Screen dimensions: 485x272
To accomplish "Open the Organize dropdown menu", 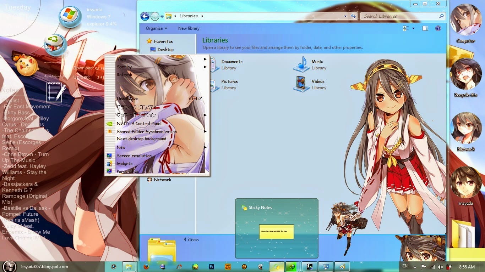I will pyautogui.click(x=155, y=28).
